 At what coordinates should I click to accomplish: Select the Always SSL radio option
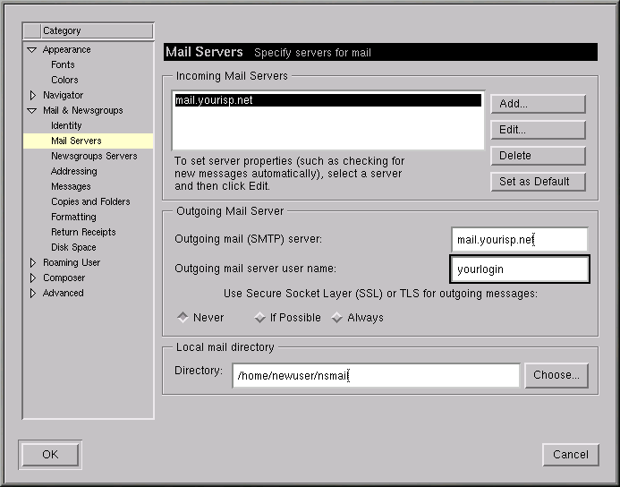[337, 317]
